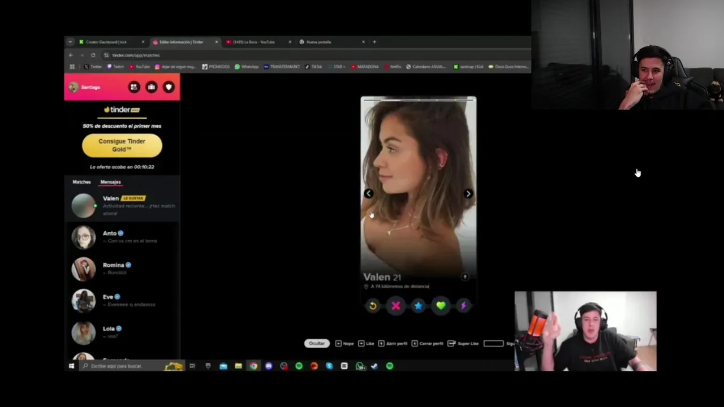
Task: Switch to the La Boca YouTube tab
Action: (x=257, y=42)
